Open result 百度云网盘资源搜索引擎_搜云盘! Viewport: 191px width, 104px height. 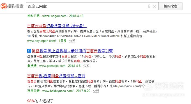[57, 26]
